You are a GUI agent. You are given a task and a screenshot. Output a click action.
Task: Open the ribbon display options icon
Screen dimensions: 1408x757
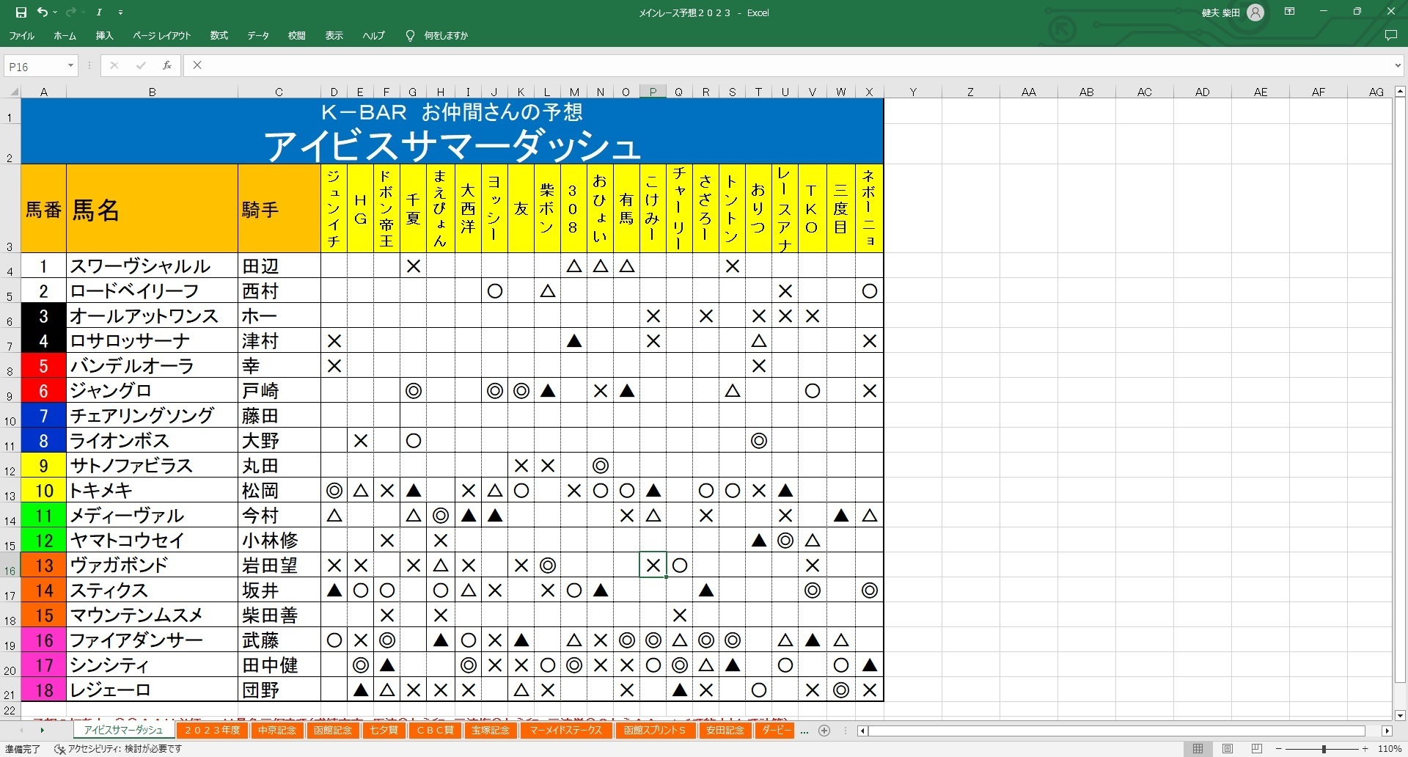tap(1289, 12)
